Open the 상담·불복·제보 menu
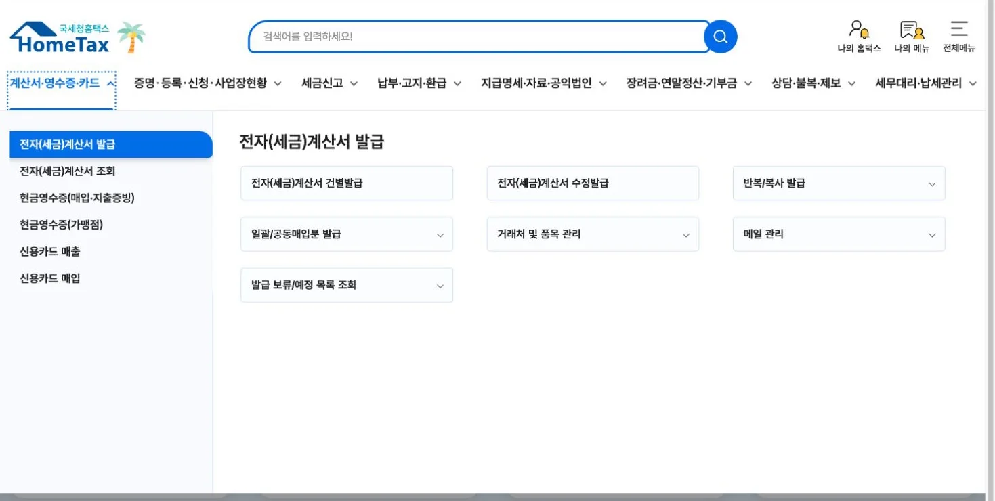995x501 pixels. [x=813, y=83]
